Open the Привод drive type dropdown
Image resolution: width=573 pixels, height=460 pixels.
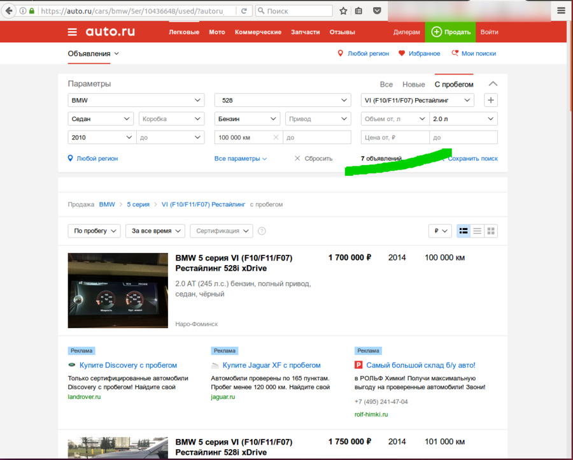pyautogui.click(x=318, y=119)
